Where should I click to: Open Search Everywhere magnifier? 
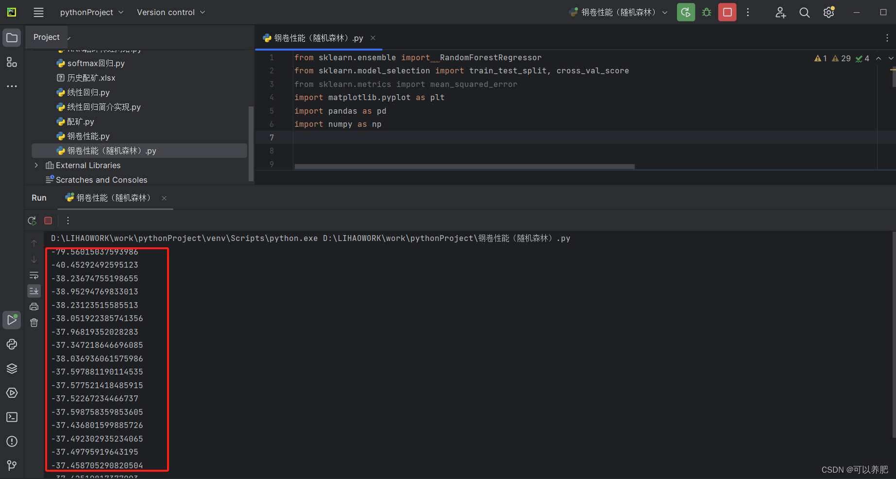pos(805,12)
